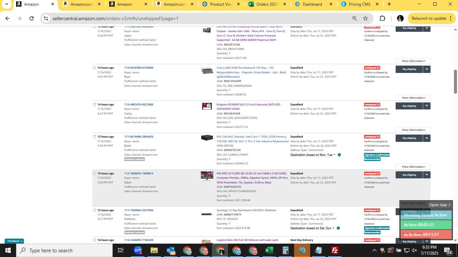The height and width of the screenshot is (257, 458).
Task: Switch to the Dashboard tab
Action: tap(312, 4)
